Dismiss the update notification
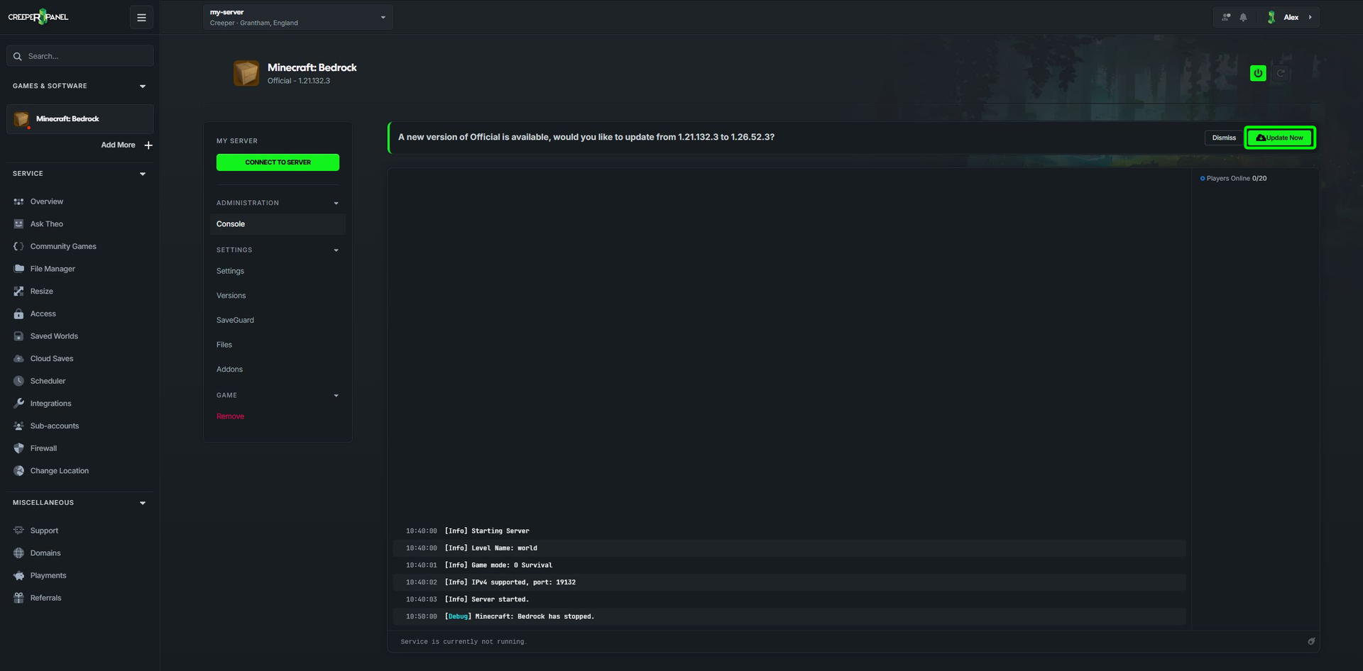The height and width of the screenshot is (671, 1363). (x=1224, y=138)
